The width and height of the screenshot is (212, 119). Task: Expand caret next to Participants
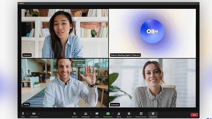91,114
